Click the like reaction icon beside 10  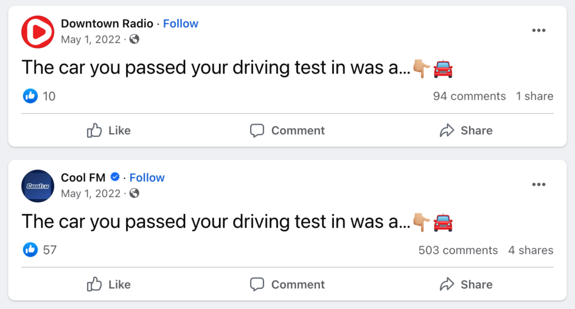[30, 96]
